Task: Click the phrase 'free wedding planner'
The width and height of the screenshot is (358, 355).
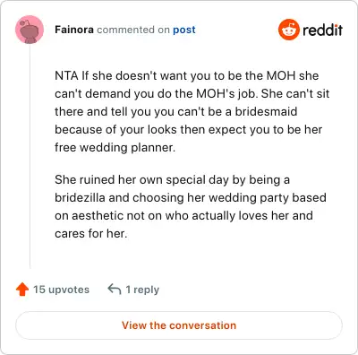Action: click(x=115, y=148)
